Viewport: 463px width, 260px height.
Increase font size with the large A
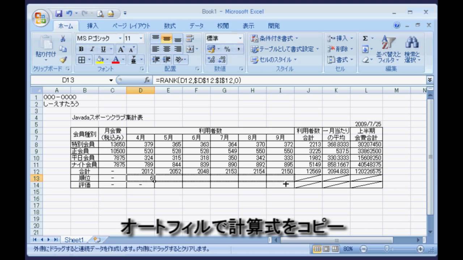click(x=121, y=49)
